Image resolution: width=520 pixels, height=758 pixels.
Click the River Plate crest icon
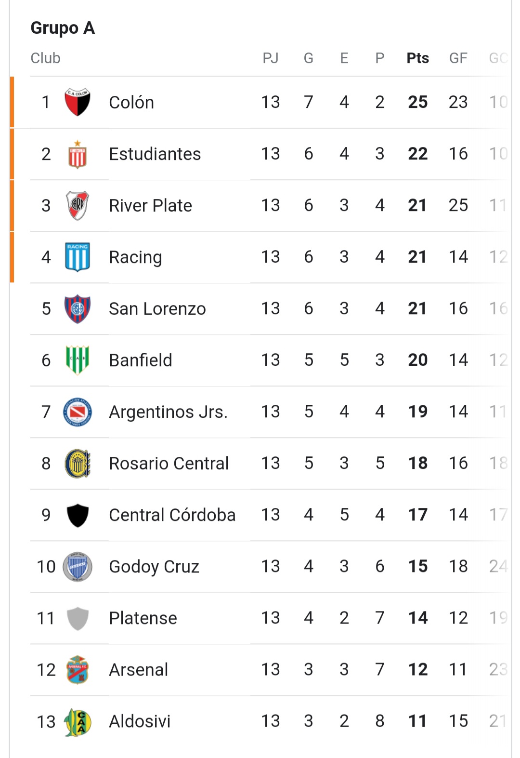tap(78, 205)
